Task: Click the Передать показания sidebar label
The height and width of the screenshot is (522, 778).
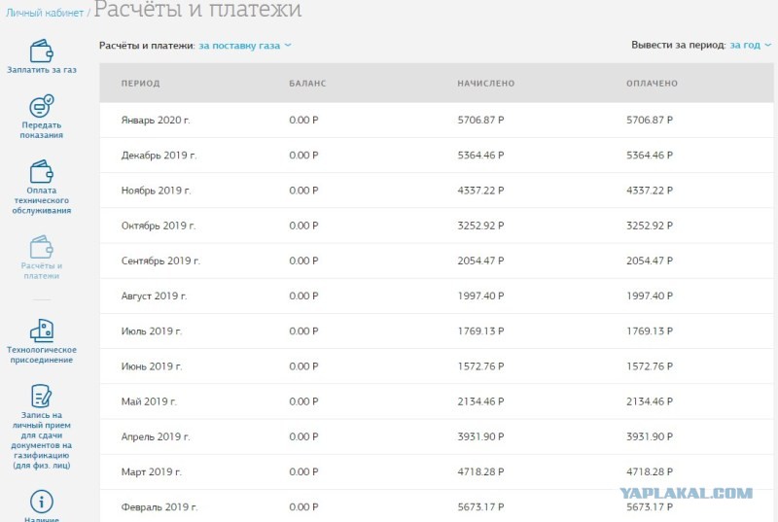Action: pyautogui.click(x=42, y=130)
